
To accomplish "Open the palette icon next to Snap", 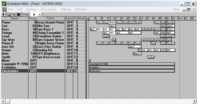I will point(19,14).
